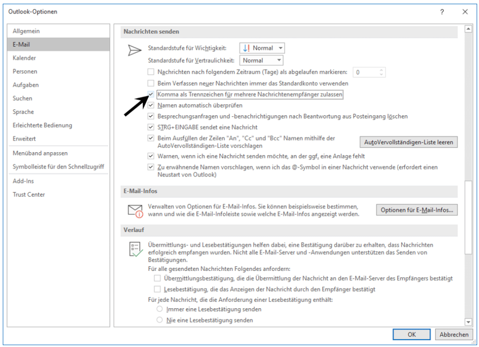Open Suchen settings
This screenshot has width=479, height=347.
click(58, 98)
